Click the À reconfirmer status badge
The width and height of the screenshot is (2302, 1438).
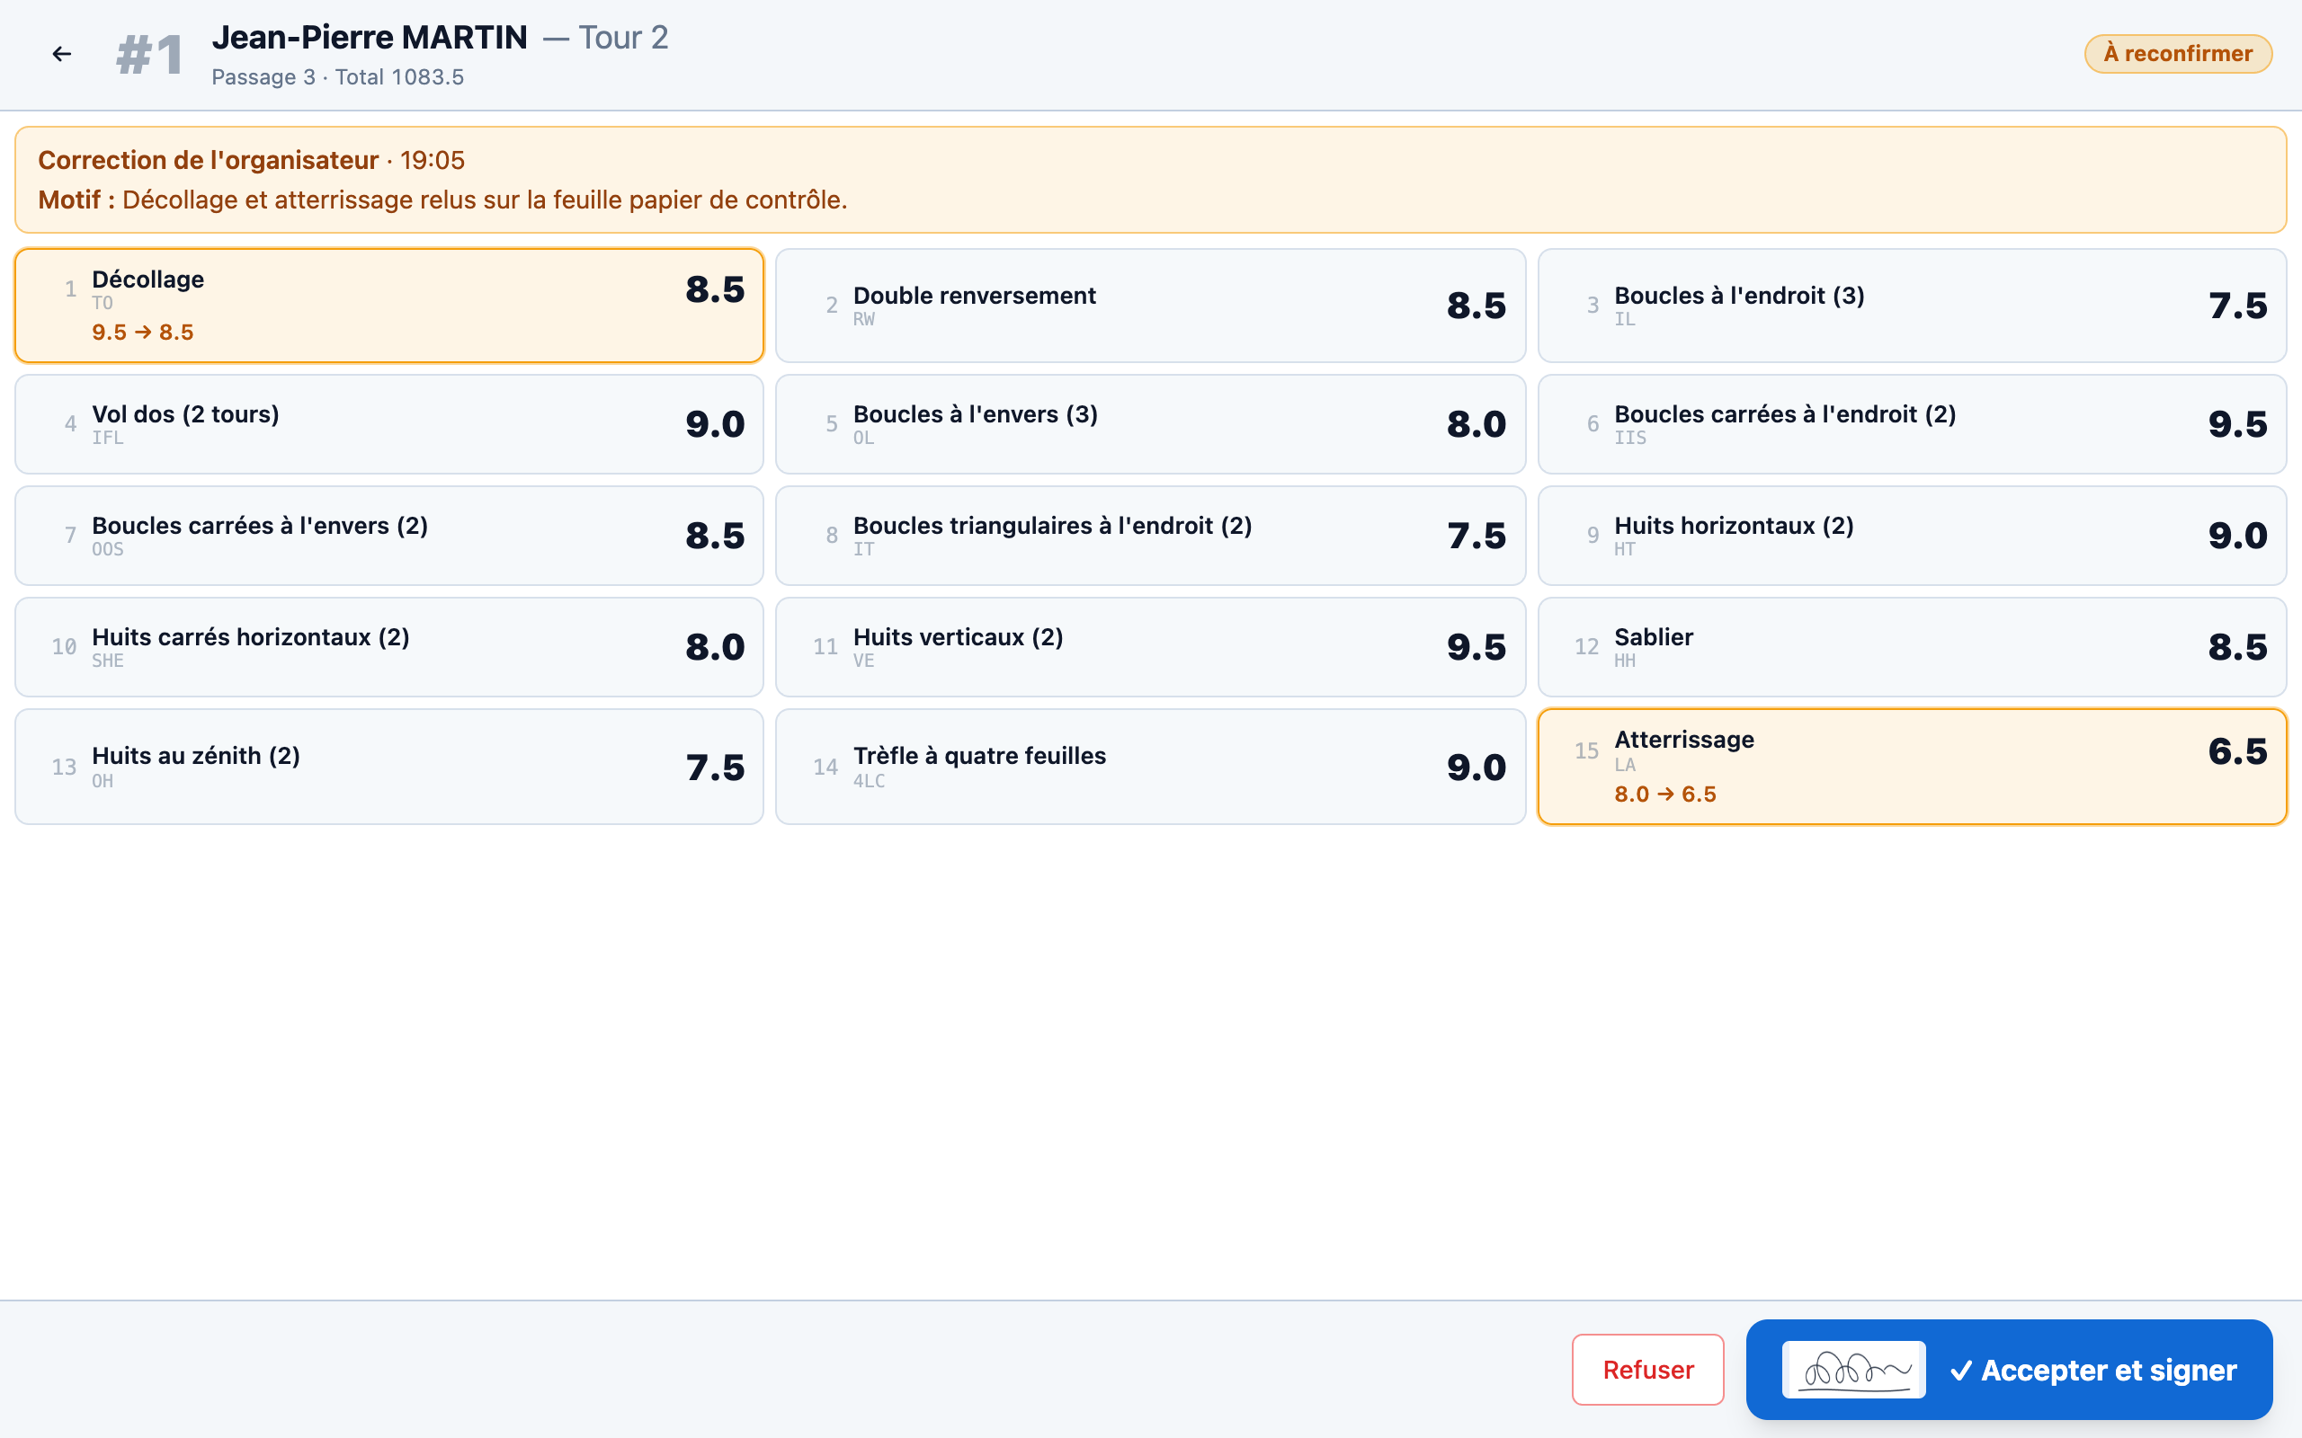[x=2178, y=53]
